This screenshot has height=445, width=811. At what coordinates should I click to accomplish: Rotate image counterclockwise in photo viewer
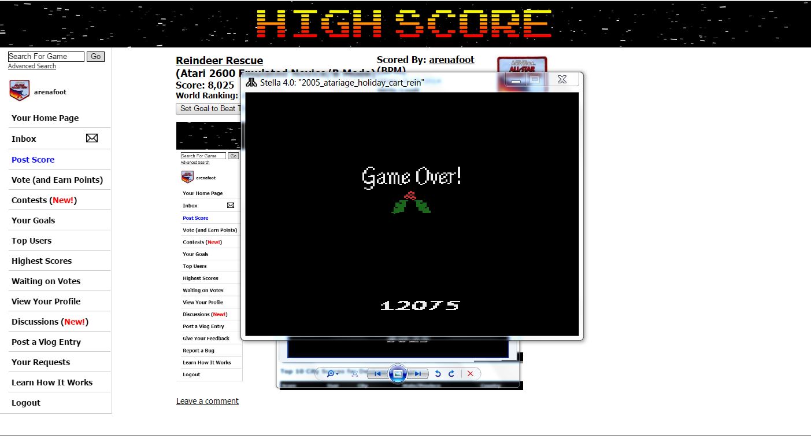point(438,374)
